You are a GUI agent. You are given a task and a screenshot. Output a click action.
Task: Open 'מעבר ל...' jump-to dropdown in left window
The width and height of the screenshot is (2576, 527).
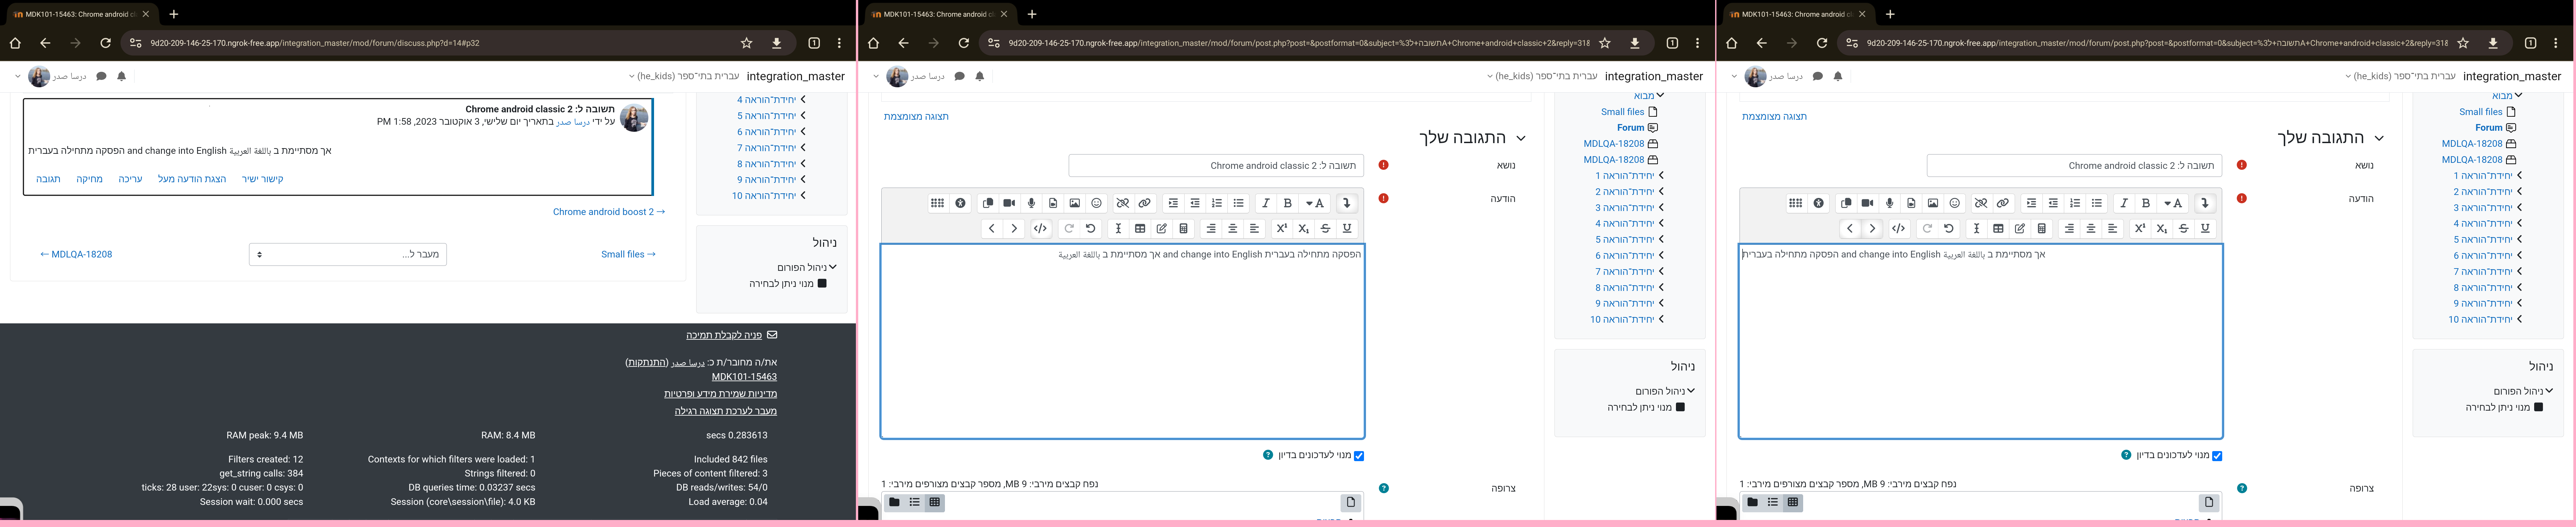tap(348, 254)
